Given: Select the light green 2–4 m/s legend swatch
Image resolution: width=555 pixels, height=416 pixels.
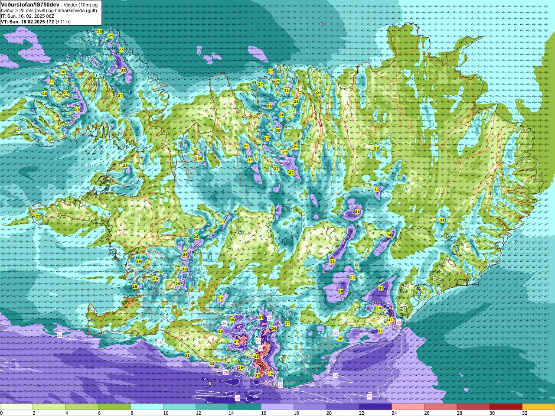Looking at the screenshot, I should (x=49, y=407).
